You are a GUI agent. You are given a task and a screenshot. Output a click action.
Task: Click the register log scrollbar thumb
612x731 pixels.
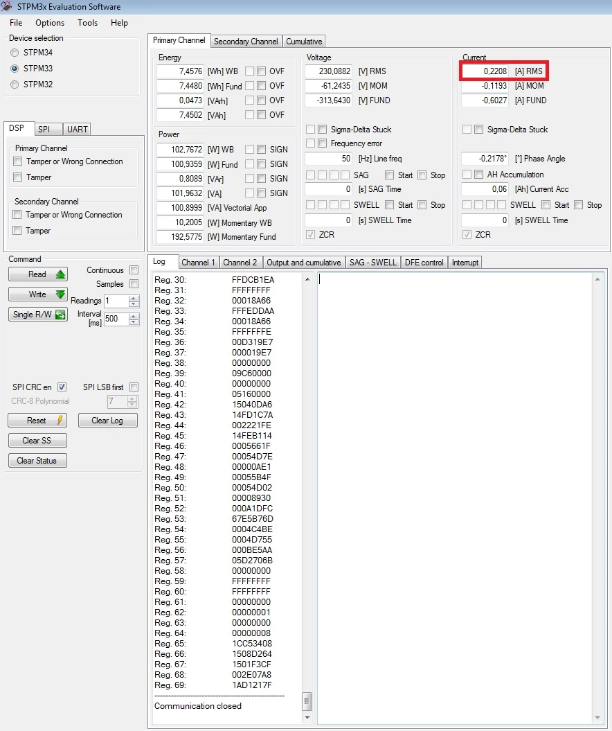coord(307,701)
